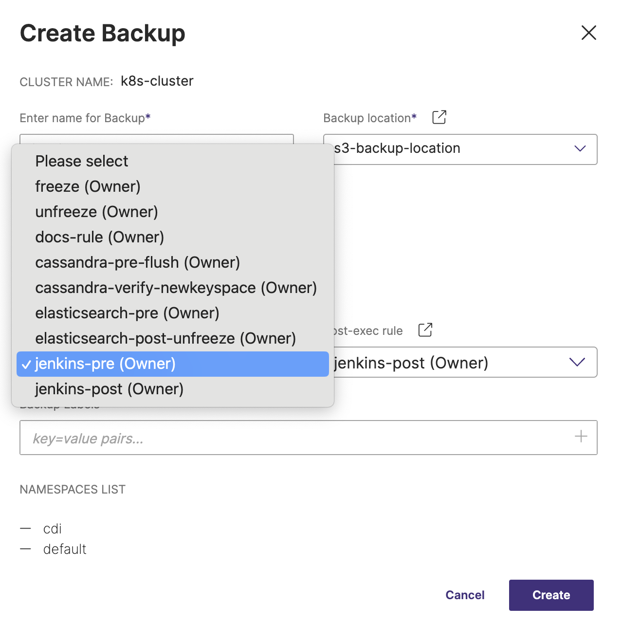Choose unfreeze (Owner) rule
The width and height of the screenshot is (622, 623).
click(x=96, y=212)
